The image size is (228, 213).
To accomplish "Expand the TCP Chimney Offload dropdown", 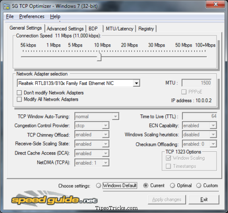I will pyautogui.click(x=105, y=135).
